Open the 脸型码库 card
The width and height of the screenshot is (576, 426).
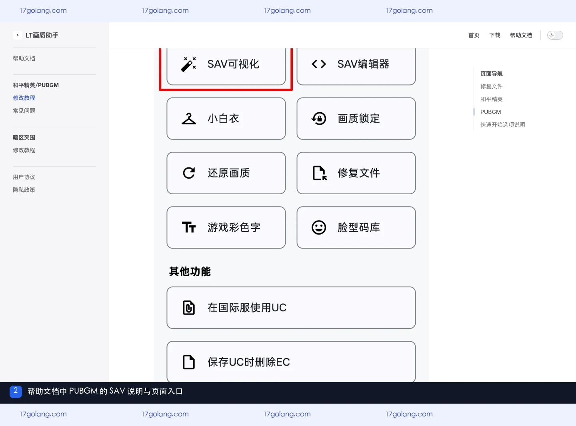point(356,227)
